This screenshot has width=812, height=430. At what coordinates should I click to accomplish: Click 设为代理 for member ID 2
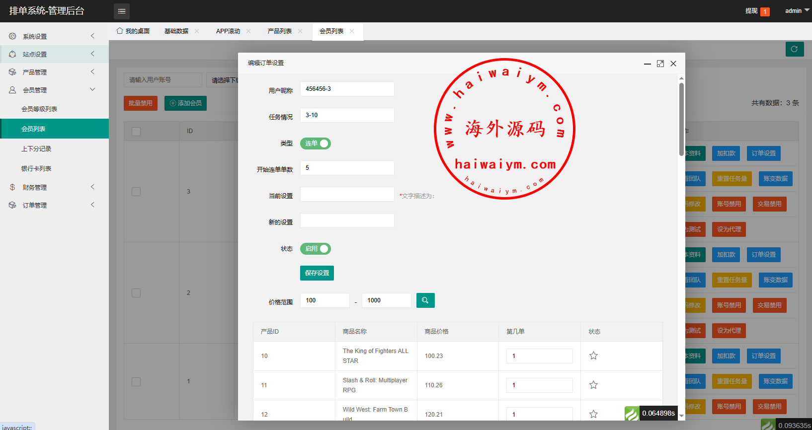729,331
